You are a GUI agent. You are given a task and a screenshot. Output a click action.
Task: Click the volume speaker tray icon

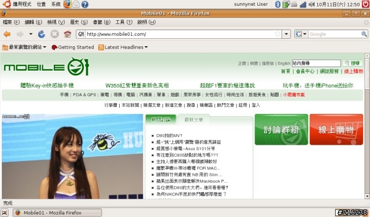(x=312, y=4)
